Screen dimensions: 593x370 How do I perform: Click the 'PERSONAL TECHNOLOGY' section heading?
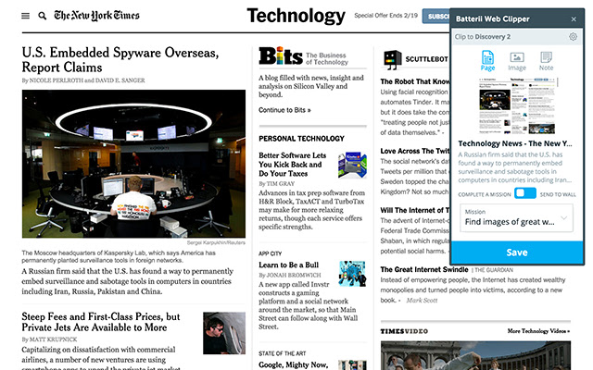301,139
